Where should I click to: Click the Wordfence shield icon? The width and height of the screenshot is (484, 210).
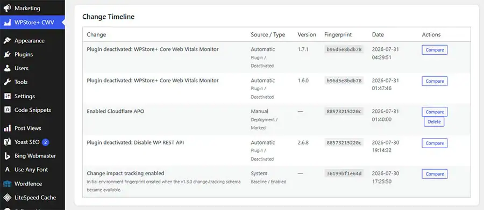coord(8,184)
